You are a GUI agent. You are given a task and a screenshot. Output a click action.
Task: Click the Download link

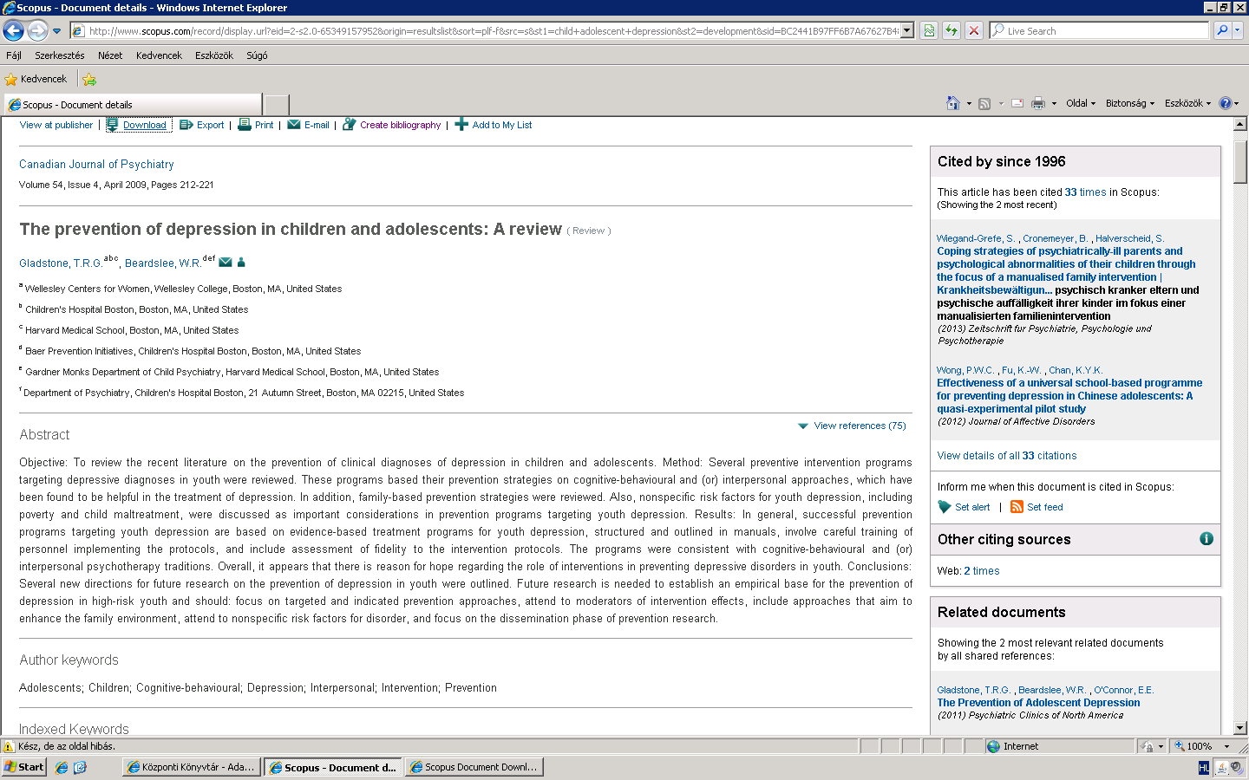[x=144, y=125]
